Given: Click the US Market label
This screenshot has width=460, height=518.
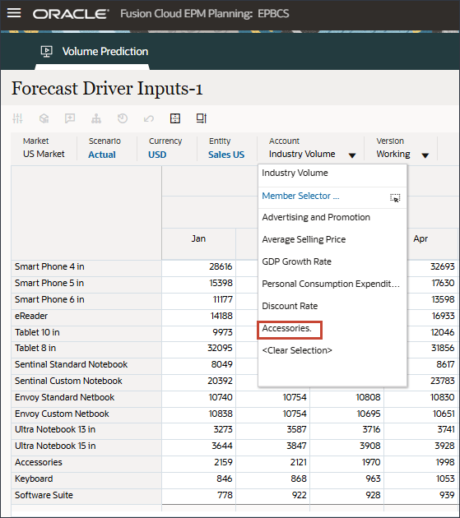Looking at the screenshot, I should [44, 154].
